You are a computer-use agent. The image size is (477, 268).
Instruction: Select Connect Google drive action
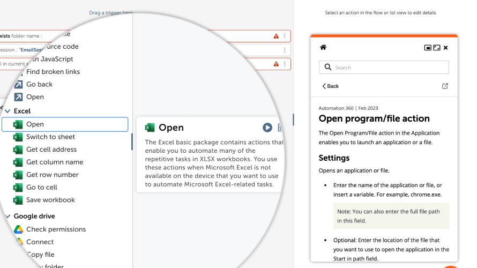[x=40, y=242]
